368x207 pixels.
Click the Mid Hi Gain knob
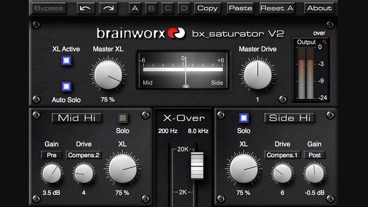(x=52, y=173)
